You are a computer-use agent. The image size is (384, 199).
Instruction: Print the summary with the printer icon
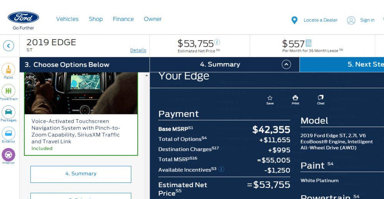(295, 98)
